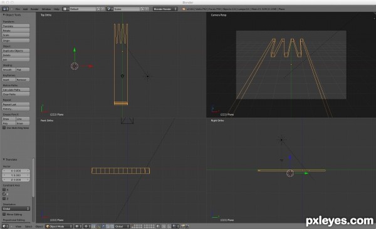Open the Object Mode dropdown
This screenshot has width=376, height=229.
[x=59, y=226]
